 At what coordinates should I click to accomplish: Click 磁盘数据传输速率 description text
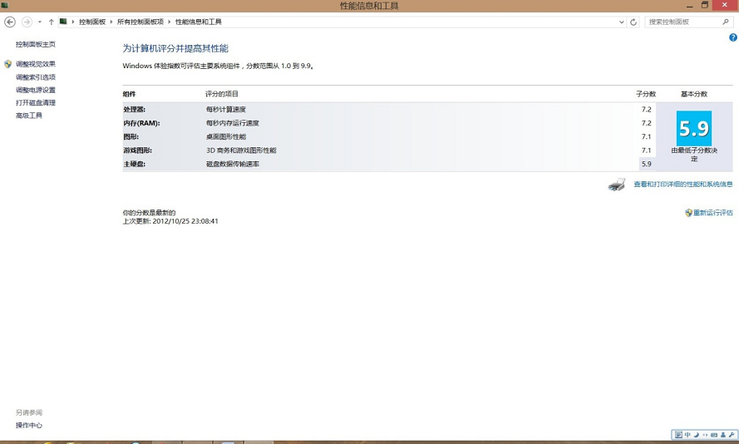[x=233, y=164]
